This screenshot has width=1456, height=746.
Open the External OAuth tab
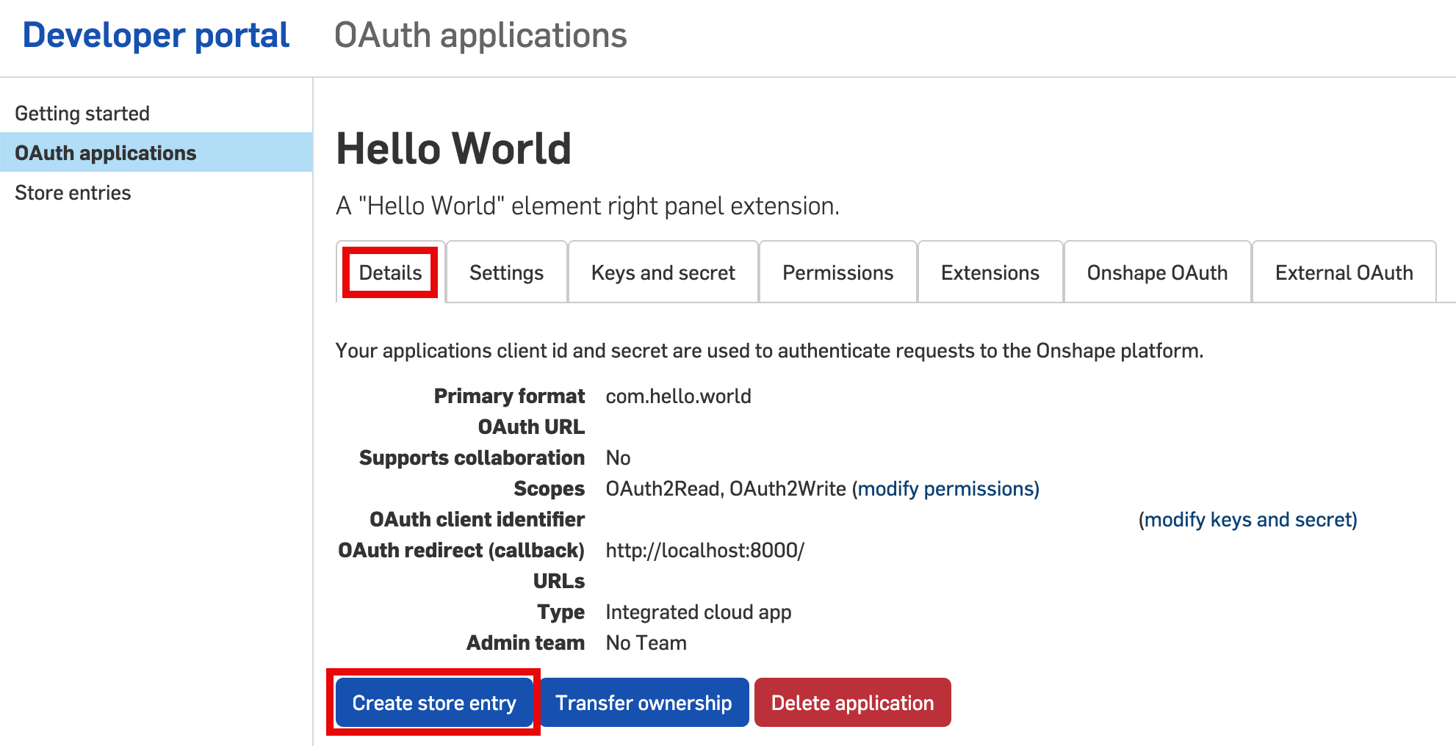tap(1344, 272)
